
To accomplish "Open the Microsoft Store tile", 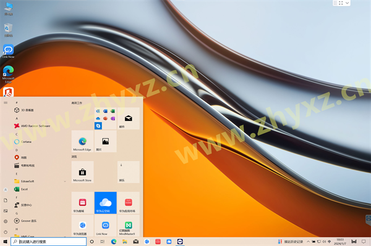I will click(82, 172).
